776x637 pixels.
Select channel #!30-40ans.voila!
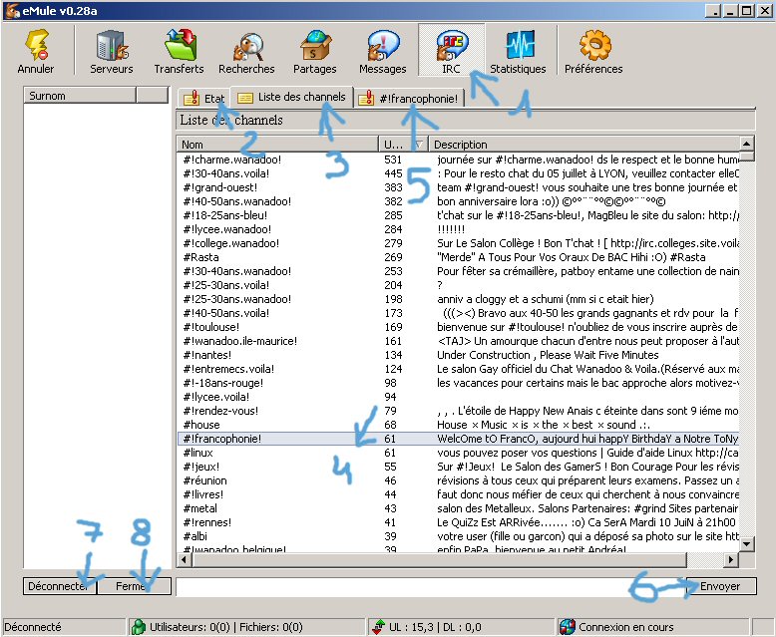pyautogui.click(x=458, y=173)
